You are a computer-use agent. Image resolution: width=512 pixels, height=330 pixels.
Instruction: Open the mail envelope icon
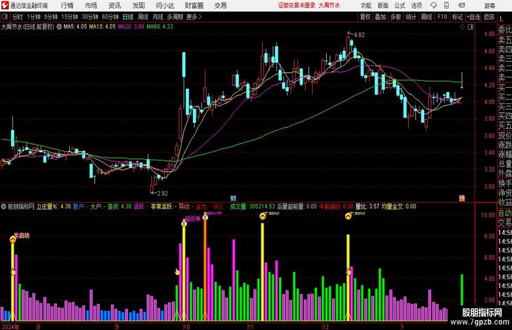pos(462,5)
